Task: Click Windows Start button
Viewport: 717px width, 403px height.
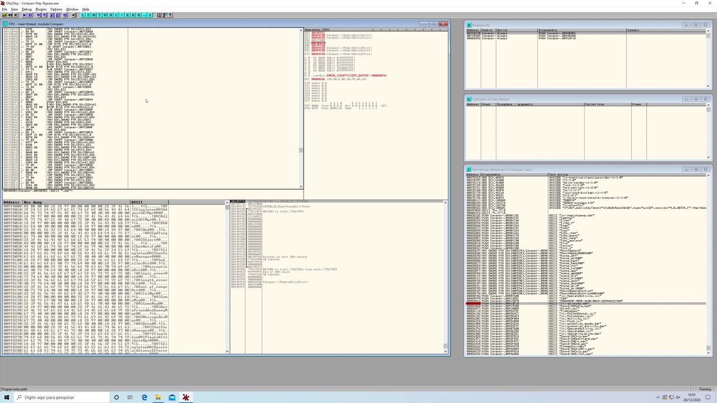Action: pyautogui.click(x=6, y=397)
